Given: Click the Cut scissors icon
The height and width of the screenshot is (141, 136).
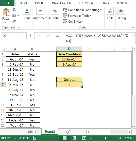Looking at the screenshot, I should 14,10.
